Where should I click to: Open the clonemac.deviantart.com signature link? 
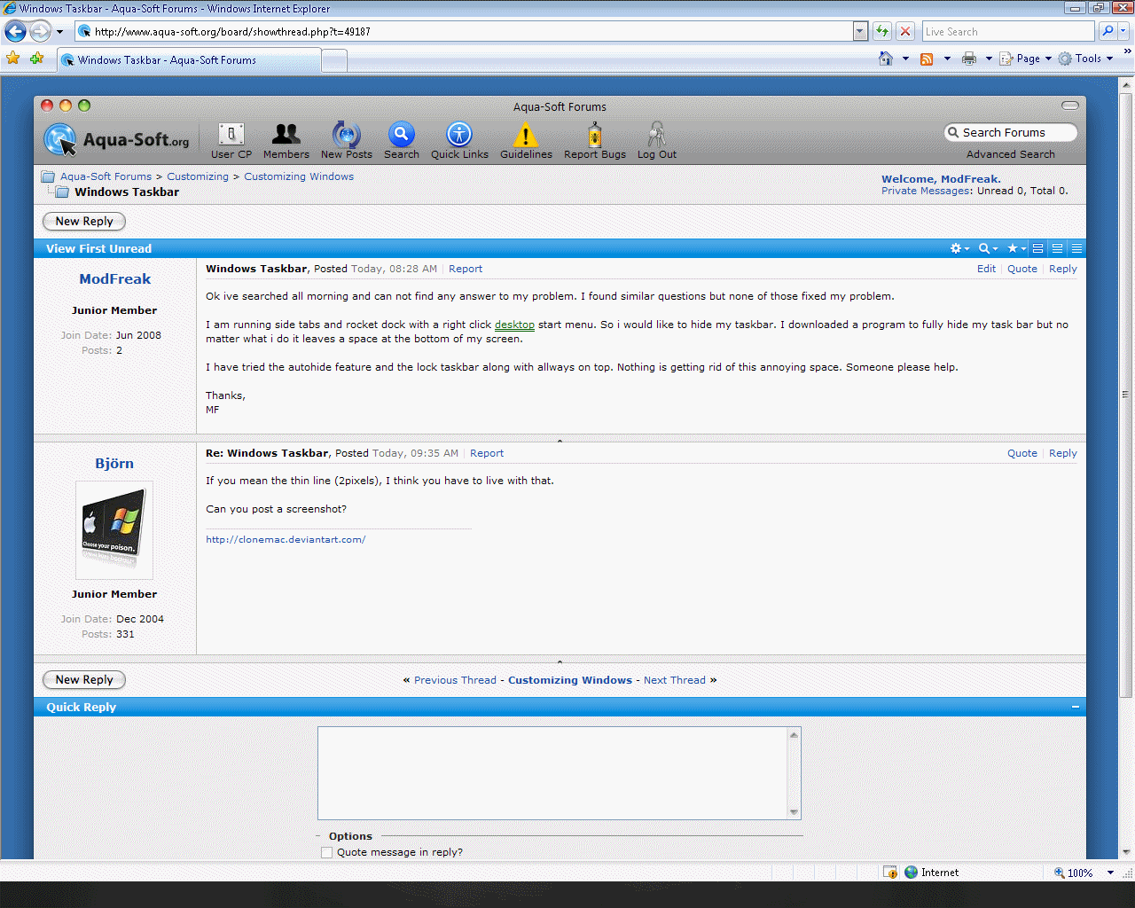pos(286,539)
